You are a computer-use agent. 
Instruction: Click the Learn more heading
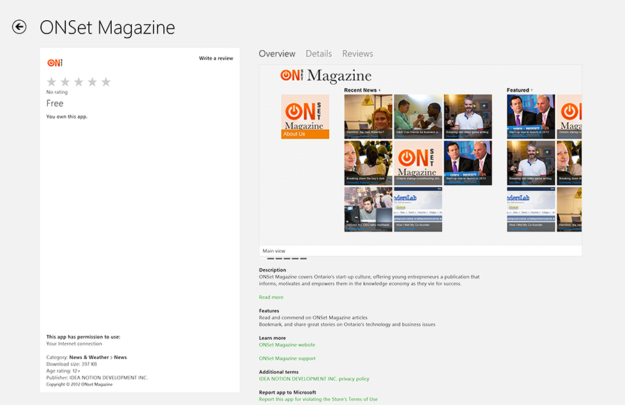pos(272,338)
